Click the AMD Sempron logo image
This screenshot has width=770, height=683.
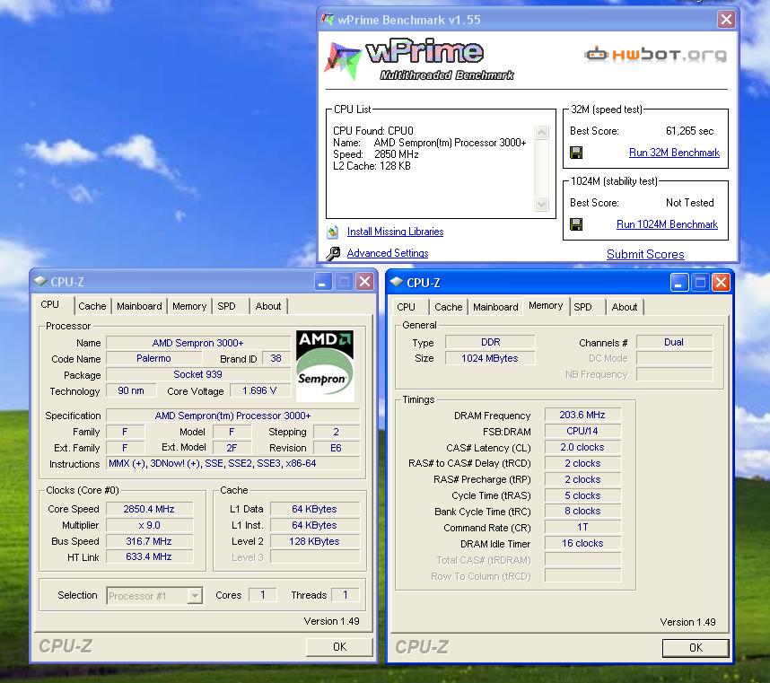coord(325,365)
